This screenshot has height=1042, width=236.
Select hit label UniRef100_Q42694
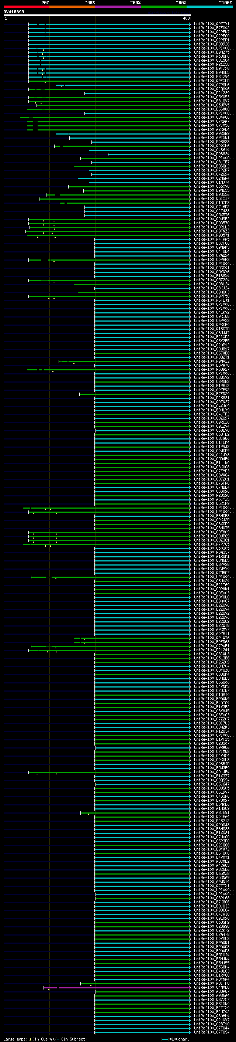[x=212, y=174]
